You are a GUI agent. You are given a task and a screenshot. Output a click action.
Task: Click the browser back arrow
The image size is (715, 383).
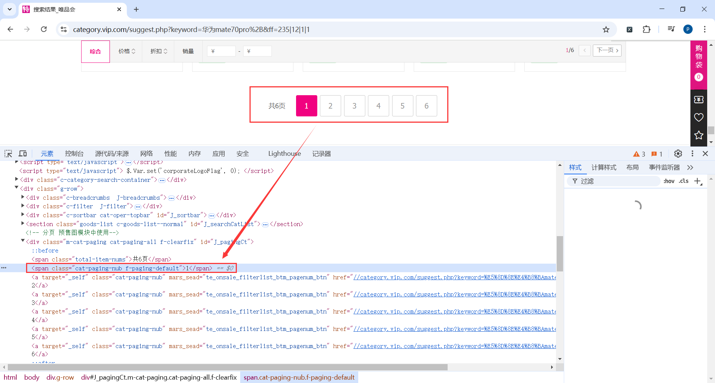pyautogui.click(x=10, y=29)
